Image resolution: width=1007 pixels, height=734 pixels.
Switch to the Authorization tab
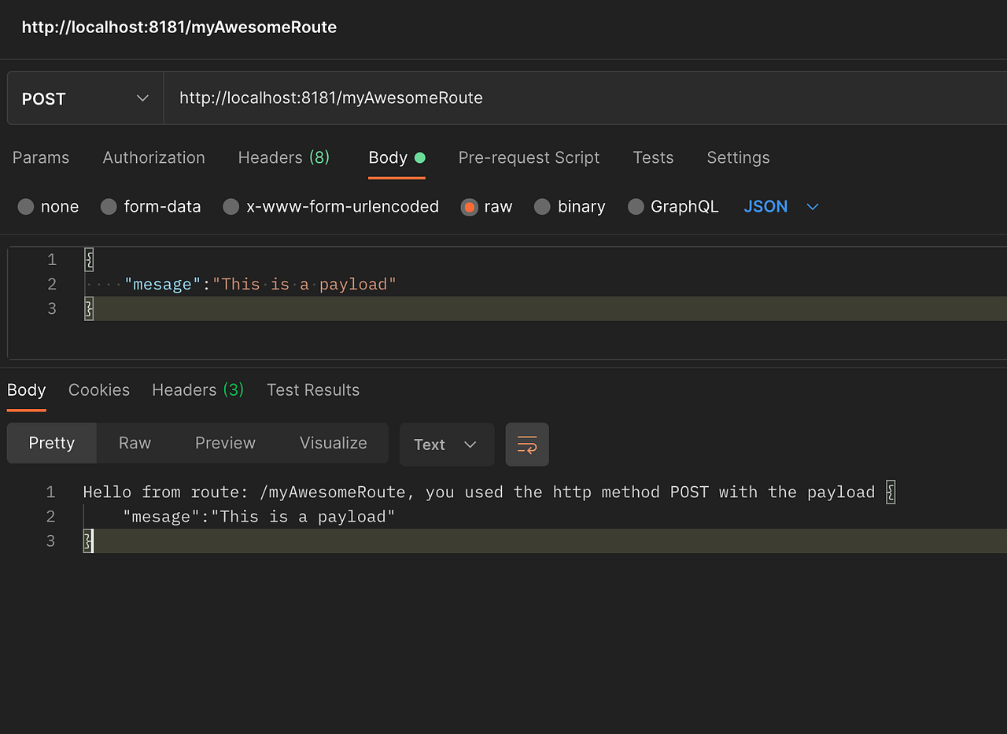153,157
